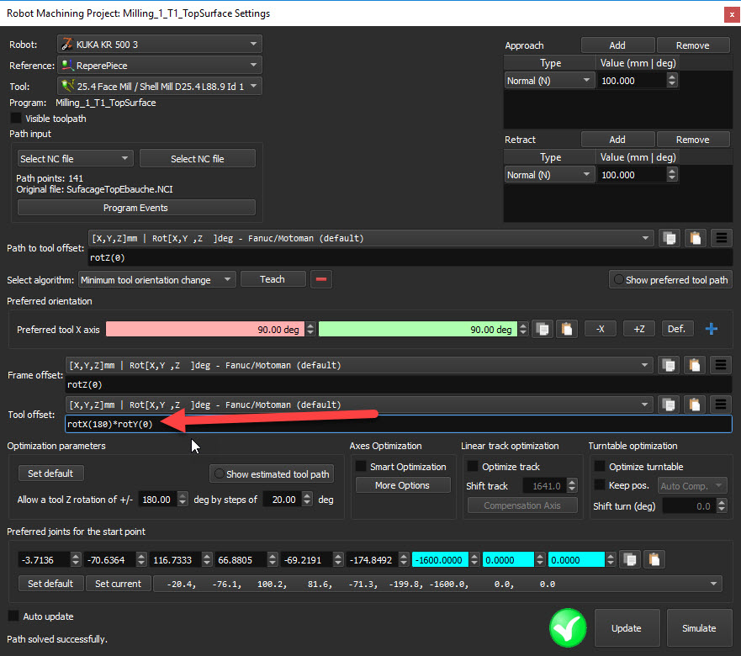This screenshot has height=656, width=741.
Task: Expand the joints solution list dropdown
Action: (x=437, y=584)
